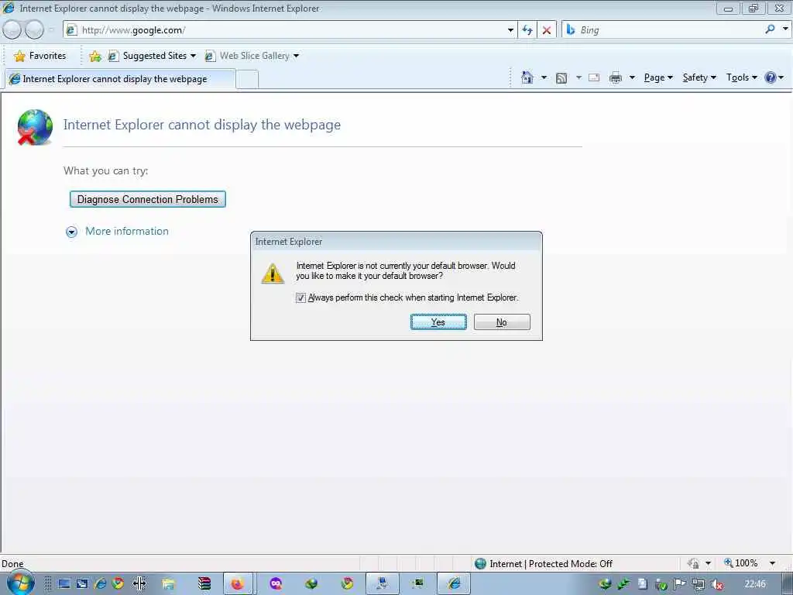Click the network icon in system tray

(x=699, y=584)
